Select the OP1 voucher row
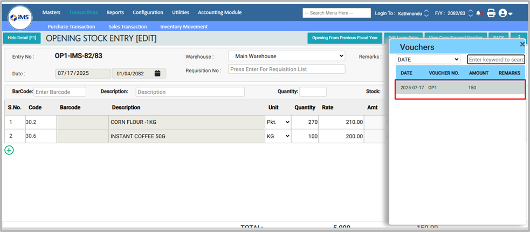This screenshot has height=232, width=530. click(x=460, y=88)
